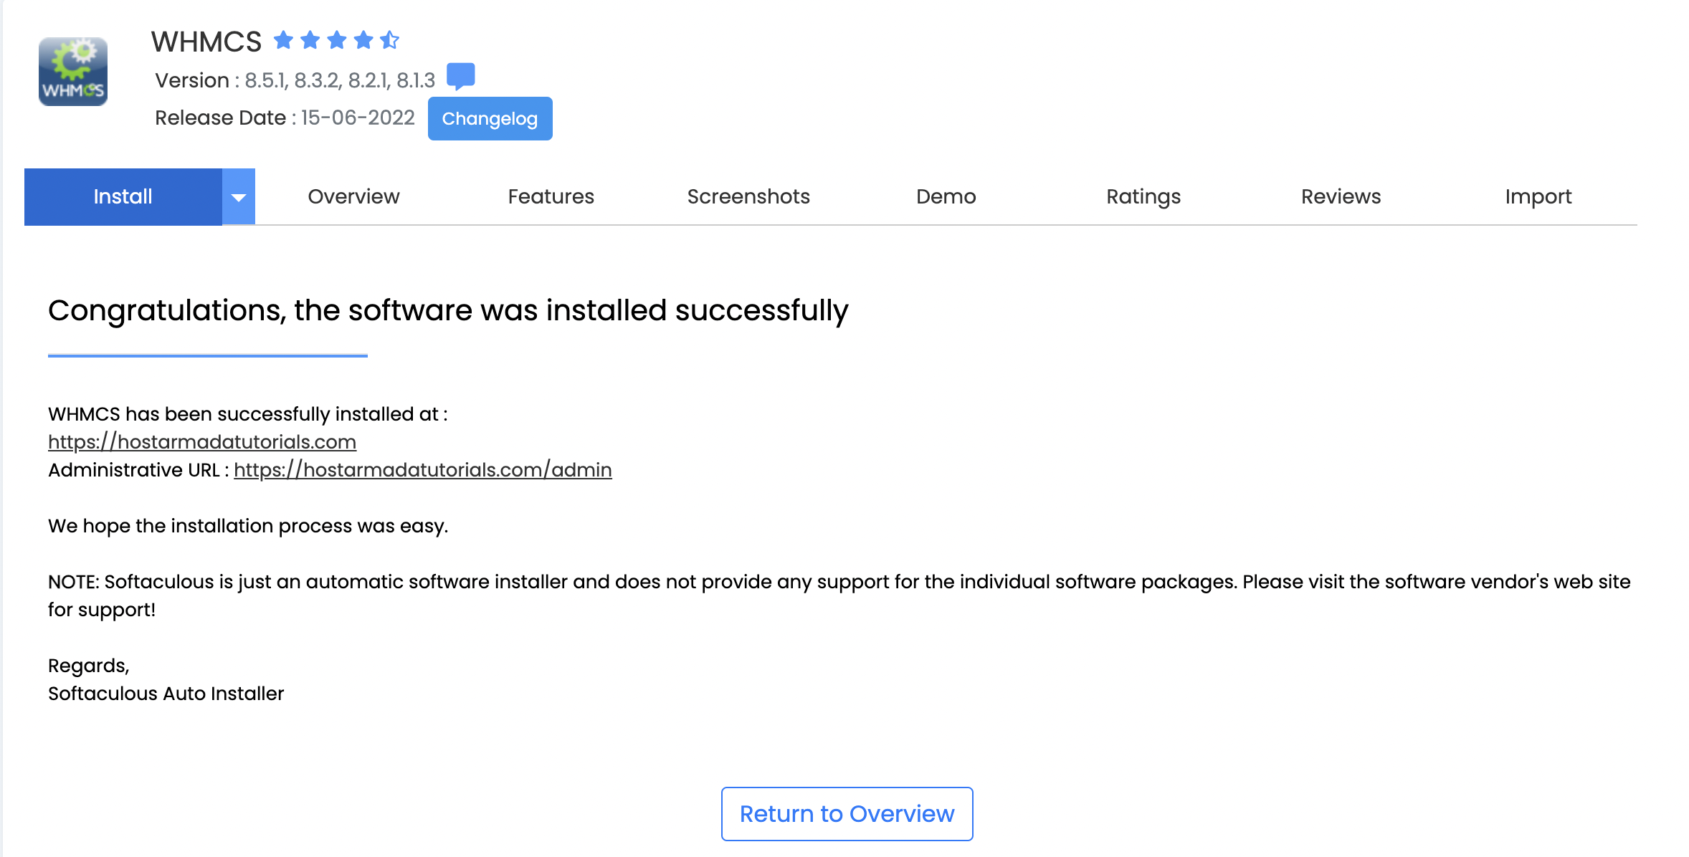
Task: Select the Import tab
Action: pos(1538,196)
